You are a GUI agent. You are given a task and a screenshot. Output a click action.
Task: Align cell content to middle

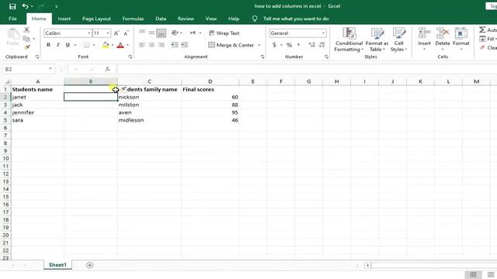(x=152, y=33)
